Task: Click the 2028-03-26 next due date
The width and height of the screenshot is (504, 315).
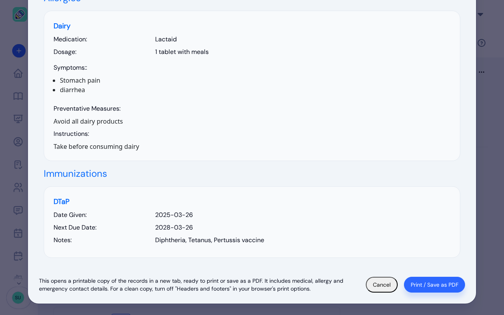Action: point(174,228)
